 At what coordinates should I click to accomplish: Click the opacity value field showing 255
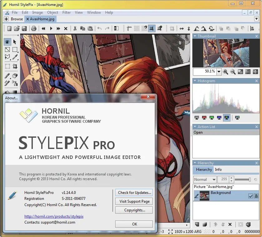223,179
